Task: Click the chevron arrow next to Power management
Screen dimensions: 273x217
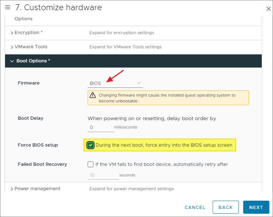Action: [12, 189]
